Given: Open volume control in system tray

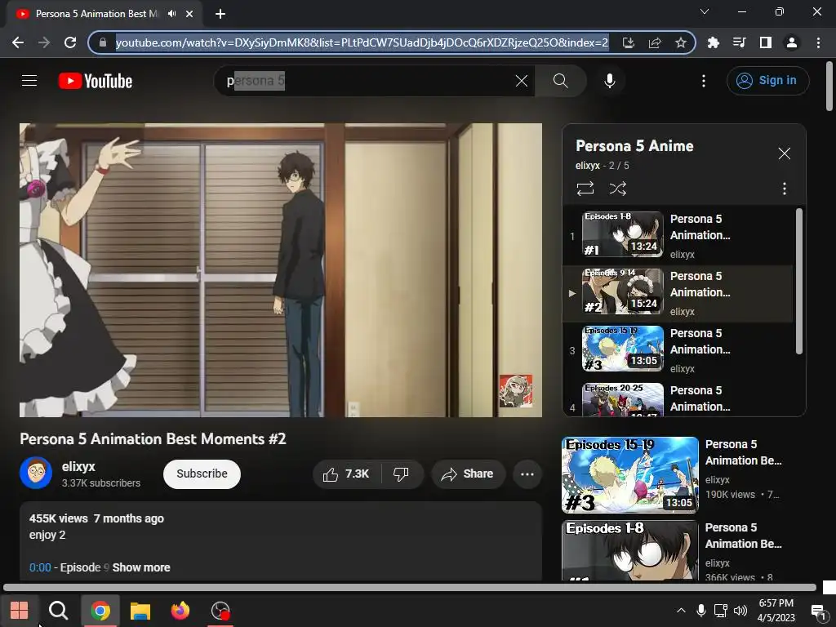Looking at the screenshot, I should pyautogui.click(x=740, y=611).
